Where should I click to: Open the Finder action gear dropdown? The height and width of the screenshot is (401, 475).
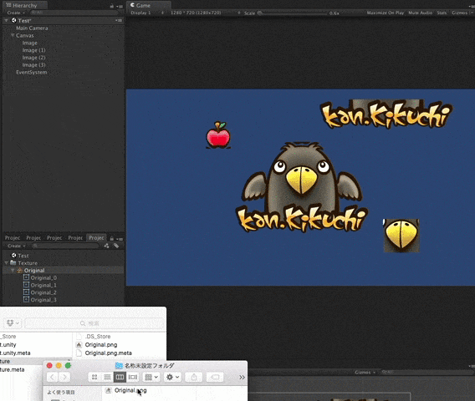pyautogui.click(x=172, y=377)
